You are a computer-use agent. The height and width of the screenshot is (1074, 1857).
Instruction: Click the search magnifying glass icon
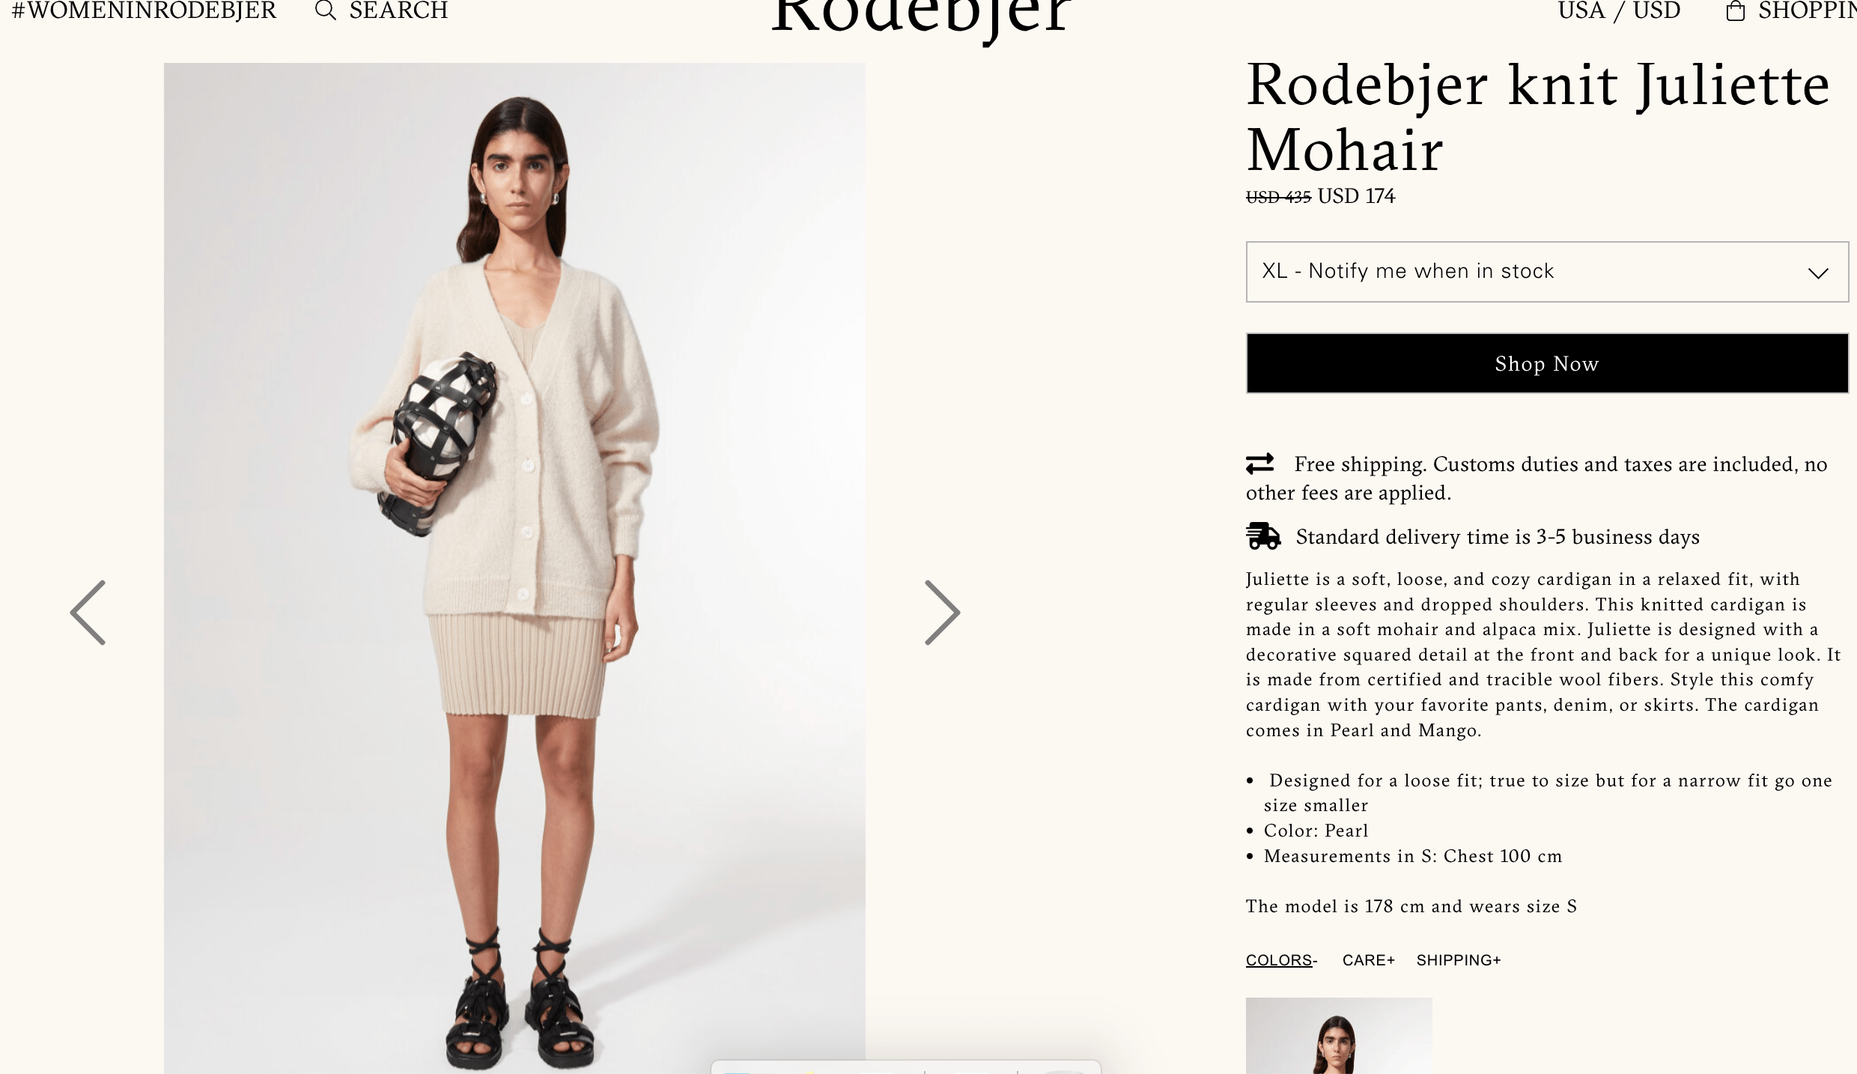click(325, 10)
